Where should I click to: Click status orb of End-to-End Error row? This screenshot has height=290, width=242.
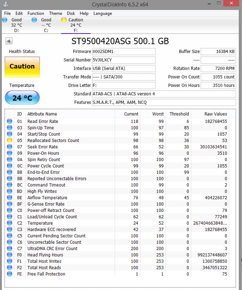pyautogui.click(x=10, y=172)
